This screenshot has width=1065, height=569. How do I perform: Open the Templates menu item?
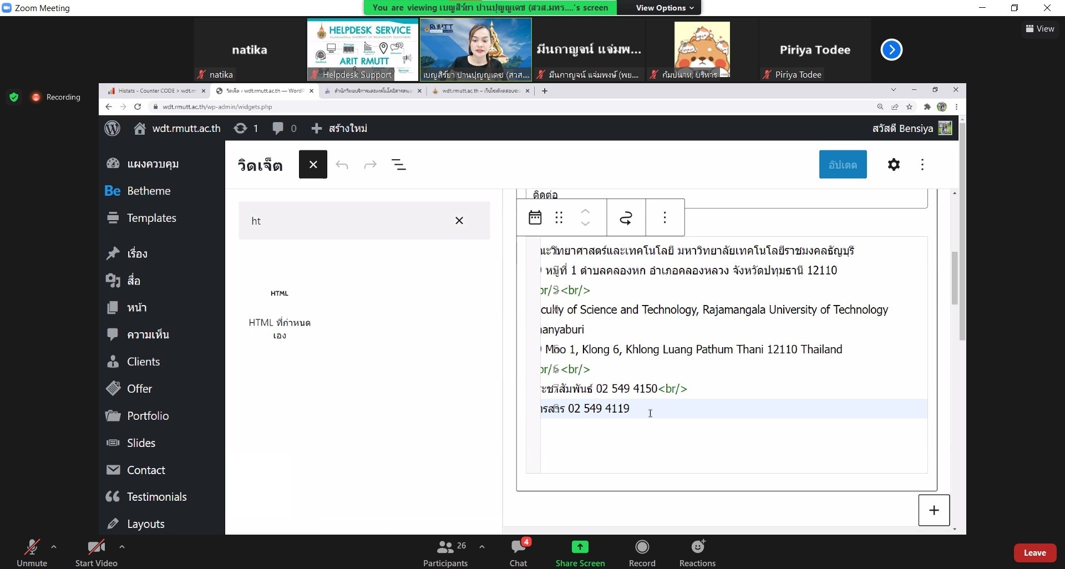point(141,218)
